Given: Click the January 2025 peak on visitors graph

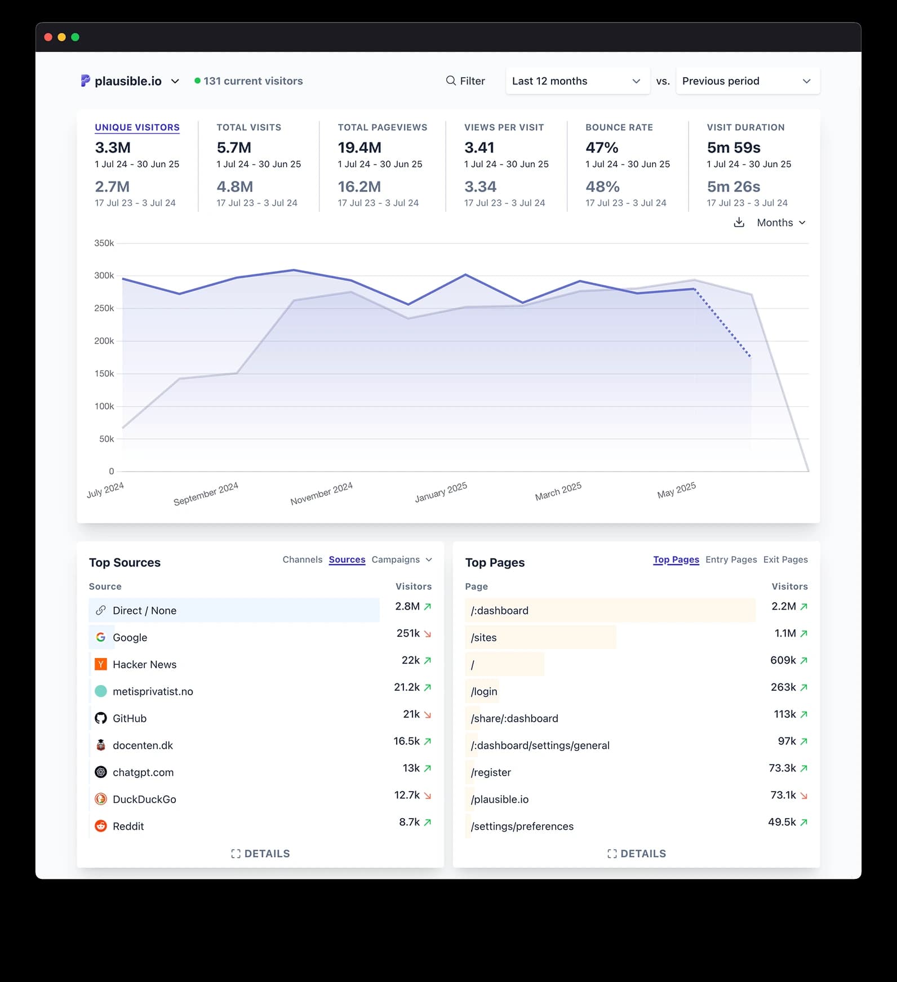Looking at the screenshot, I should click(x=465, y=274).
